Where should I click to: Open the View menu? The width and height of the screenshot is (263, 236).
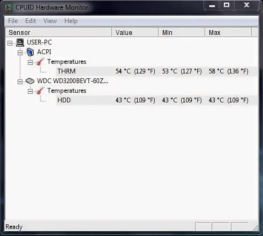pos(50,21)
